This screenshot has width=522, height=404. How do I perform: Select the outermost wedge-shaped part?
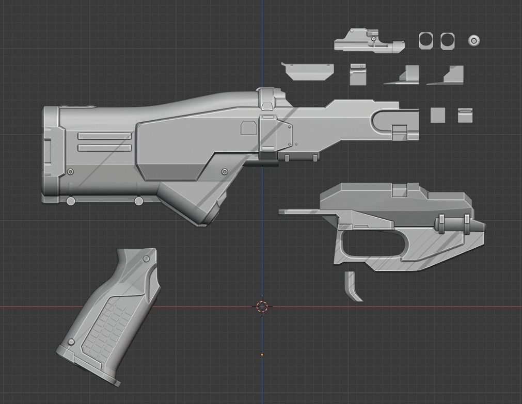(445, 75)
